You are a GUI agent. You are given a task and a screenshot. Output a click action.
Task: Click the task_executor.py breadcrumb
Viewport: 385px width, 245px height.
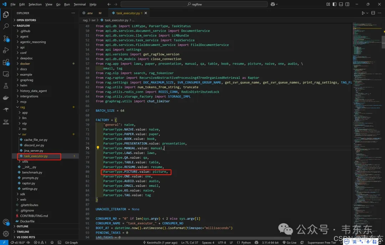pos(116,20)
